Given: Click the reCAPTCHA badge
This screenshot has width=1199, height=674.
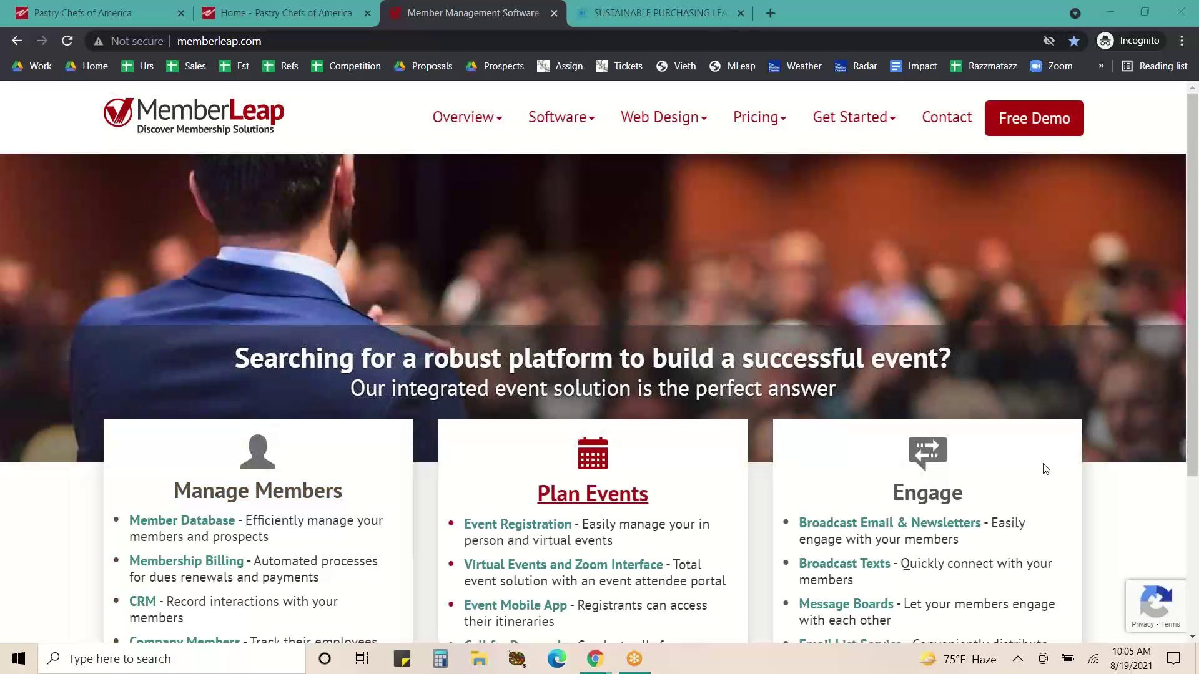Looking at the screenshot, I should coord(1155,605).
